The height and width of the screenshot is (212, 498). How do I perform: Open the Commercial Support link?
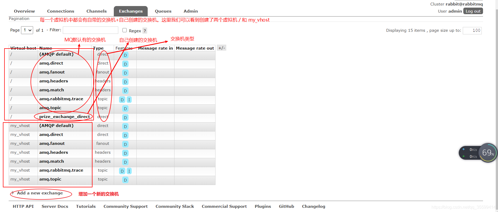224,206
